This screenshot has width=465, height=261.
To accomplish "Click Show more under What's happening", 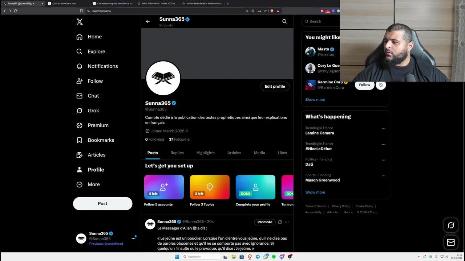I will point(315,192).
